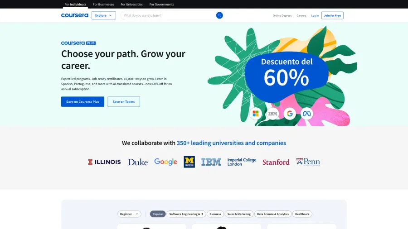Open the Explore dropdown menu
The image size is (408, 229).
(x=103, y=15)
